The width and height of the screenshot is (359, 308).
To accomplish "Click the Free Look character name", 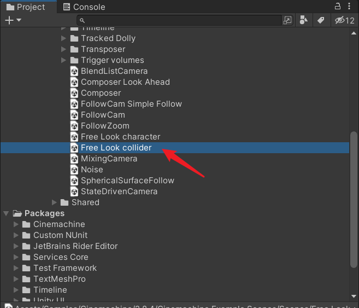I will point(120,137).
